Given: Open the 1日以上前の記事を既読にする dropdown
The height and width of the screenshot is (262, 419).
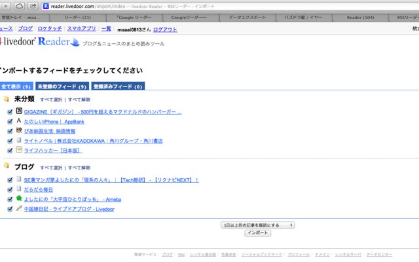Looking at the screenshot, I should click(258, 225).
